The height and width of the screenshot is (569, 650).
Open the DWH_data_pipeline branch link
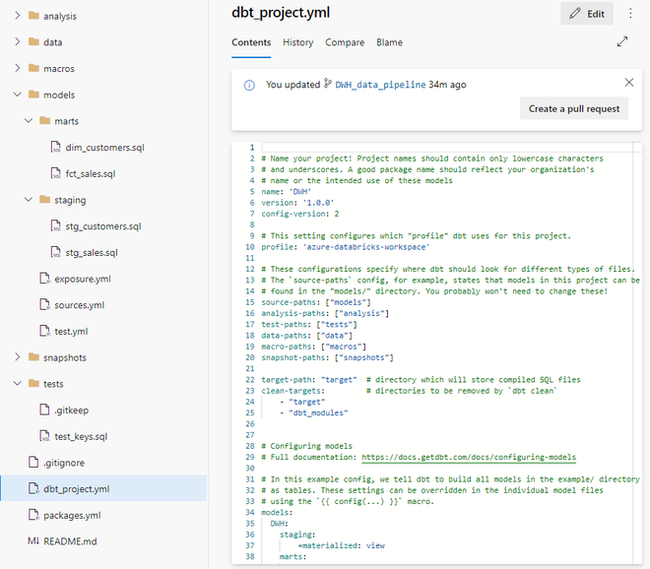pos(380,85)
